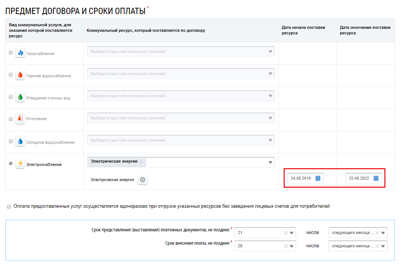This screenshot has width=401, height=265.
Task: Click the heating radiator icon
Action: (x=20, y=119)
